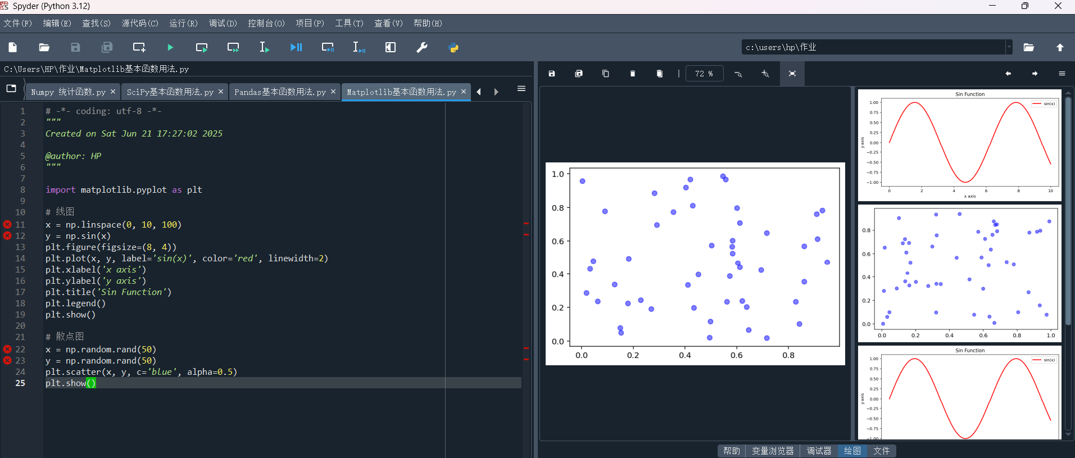Open editor options hamburger menu

click(x=521, y=89)
